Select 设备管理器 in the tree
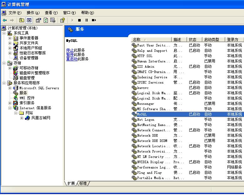 coord(29,58)
